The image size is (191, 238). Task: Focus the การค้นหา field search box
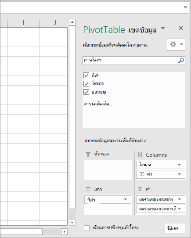pos(134,61)
